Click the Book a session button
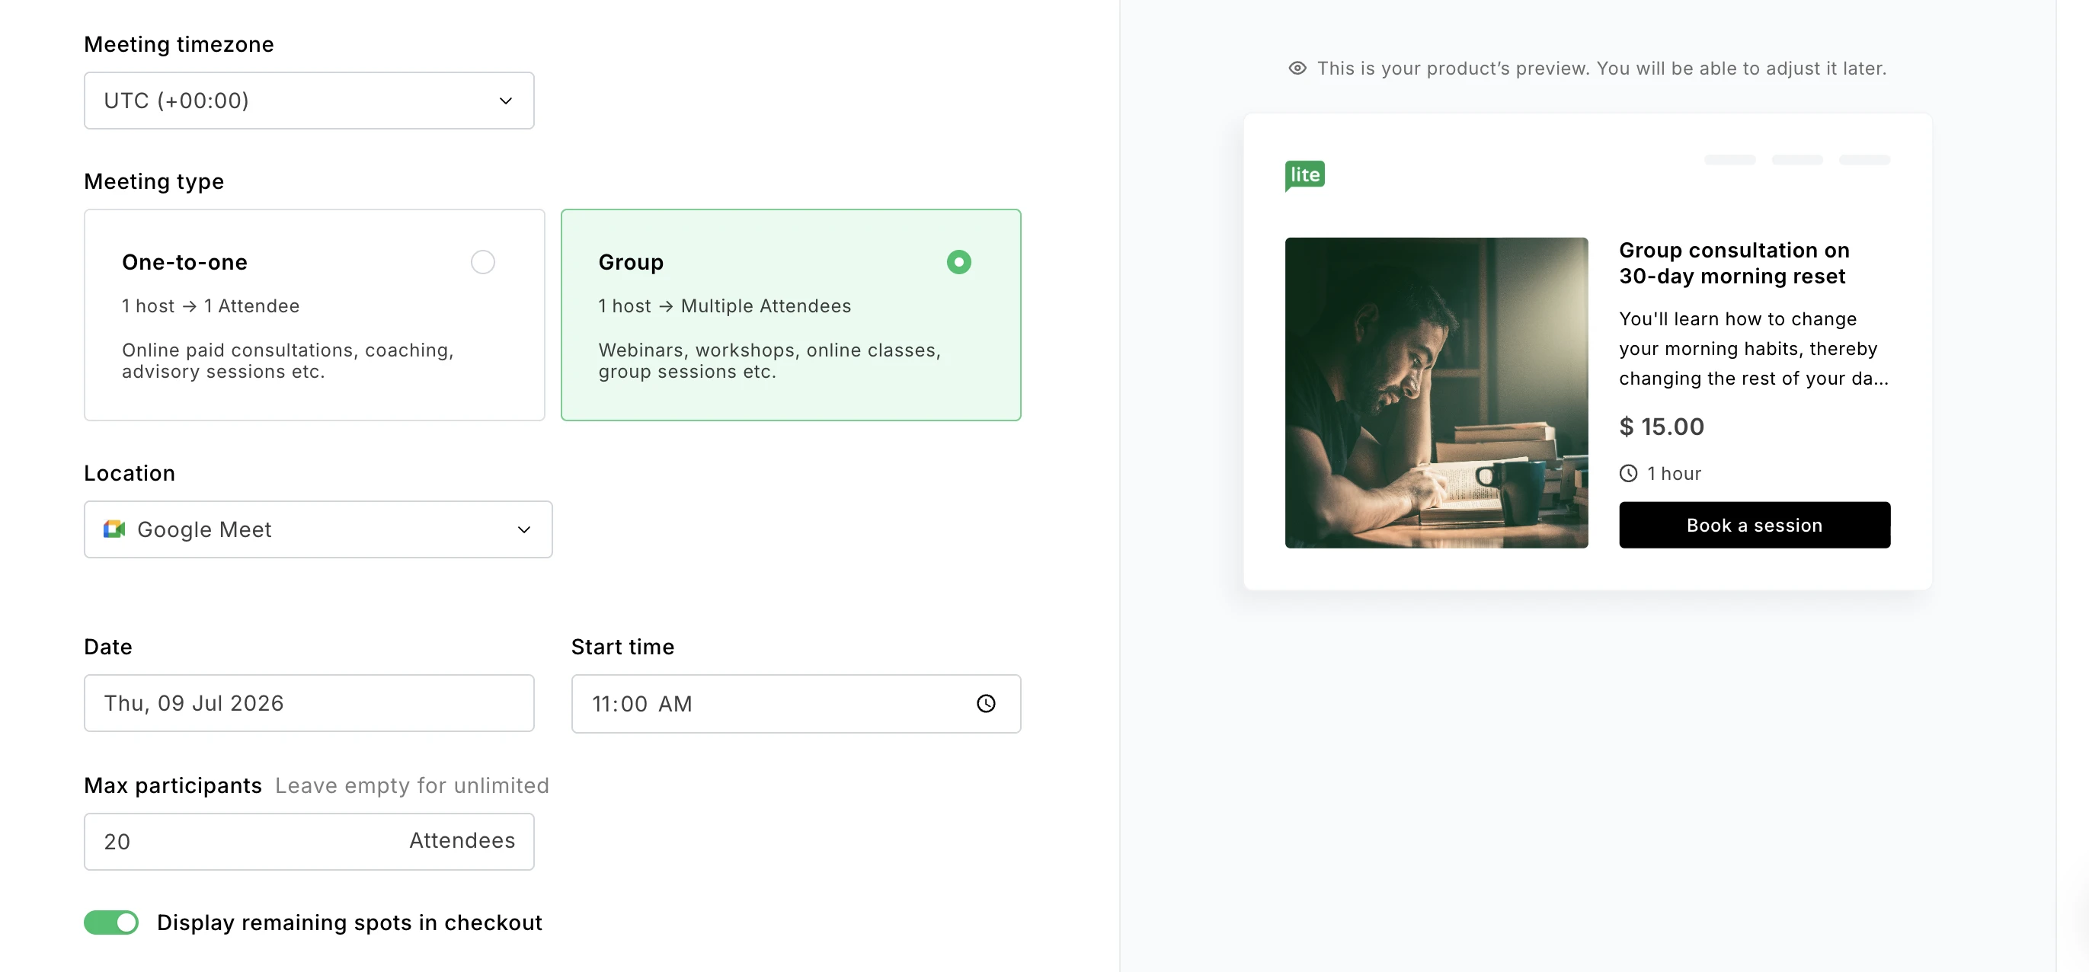This screenshot has height=972, width=2089. tap(1754, 526)
